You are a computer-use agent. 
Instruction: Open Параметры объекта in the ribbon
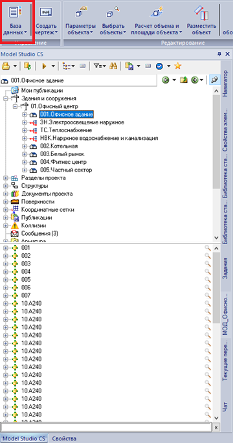pyautogui.click(x=80, y=21)
